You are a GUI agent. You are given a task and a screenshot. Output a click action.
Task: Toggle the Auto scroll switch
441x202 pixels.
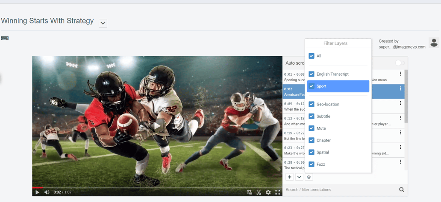point(400,63)
